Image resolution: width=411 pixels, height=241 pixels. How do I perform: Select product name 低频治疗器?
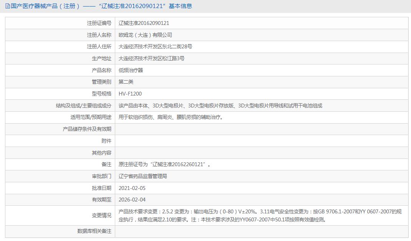click(131, 70)
